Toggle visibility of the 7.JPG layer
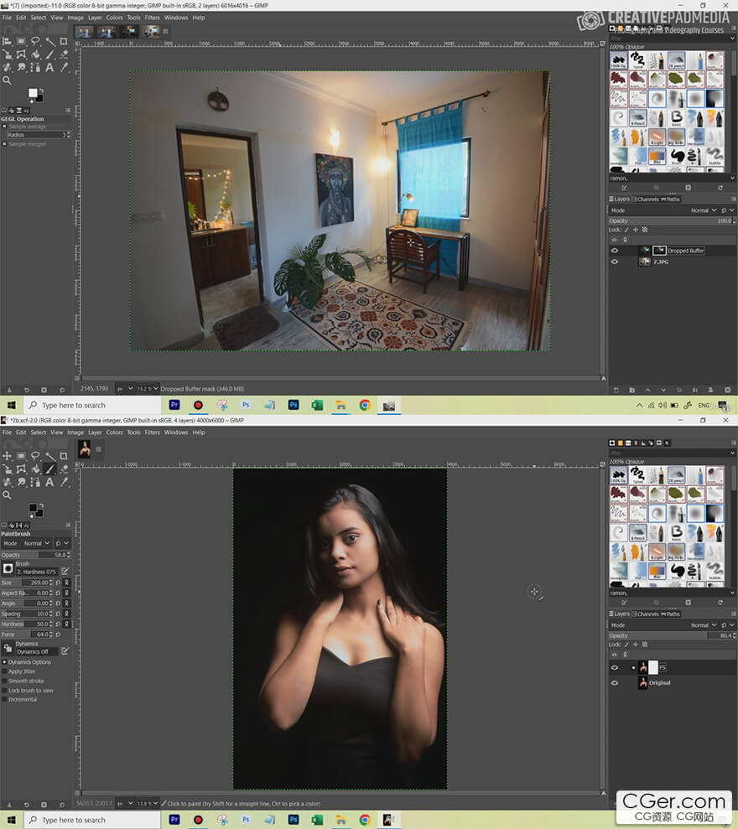 [615, 262]
